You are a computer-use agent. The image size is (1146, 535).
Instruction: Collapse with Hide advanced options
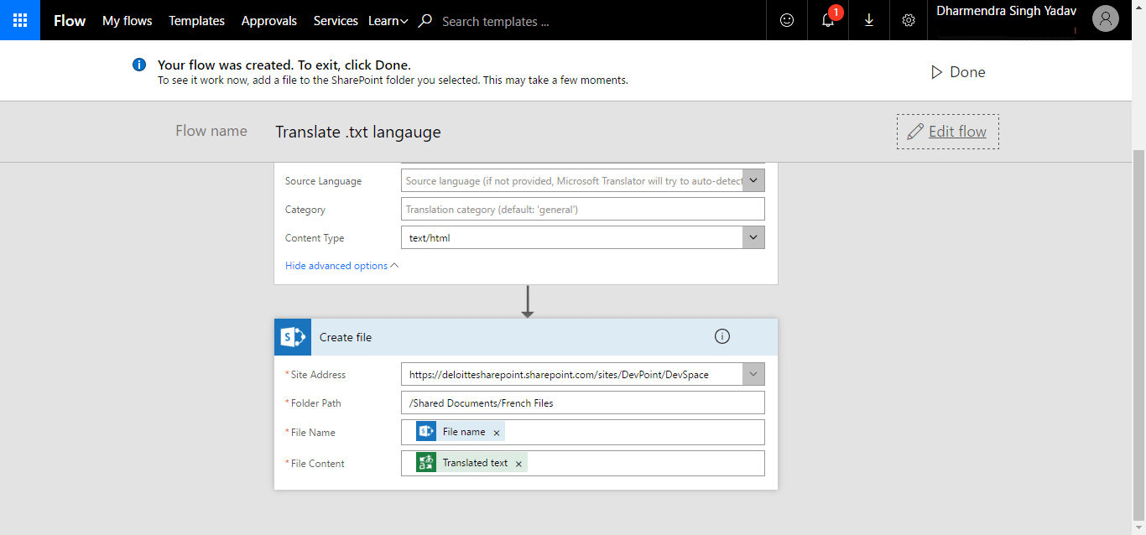click(x=342, y=266)
